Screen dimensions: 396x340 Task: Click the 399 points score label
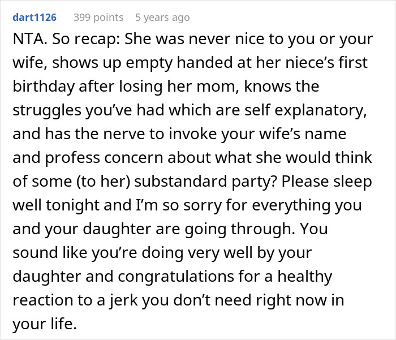point(98,18)
